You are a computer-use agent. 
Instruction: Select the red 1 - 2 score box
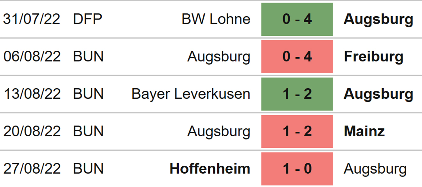pyautogui.click(x=297, y=131)
